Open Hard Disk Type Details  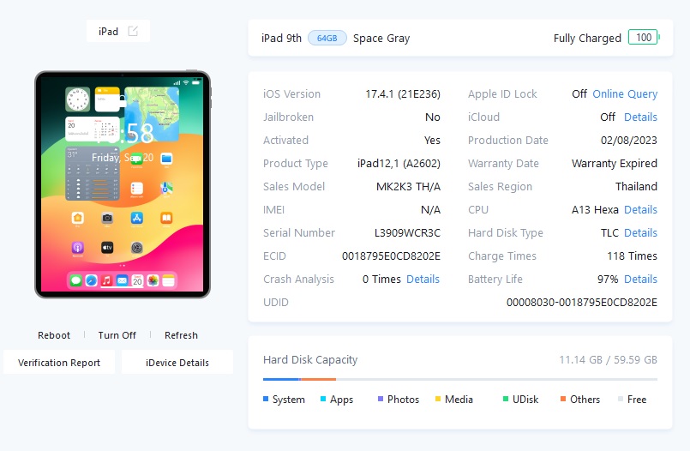(x=640, y=232)
